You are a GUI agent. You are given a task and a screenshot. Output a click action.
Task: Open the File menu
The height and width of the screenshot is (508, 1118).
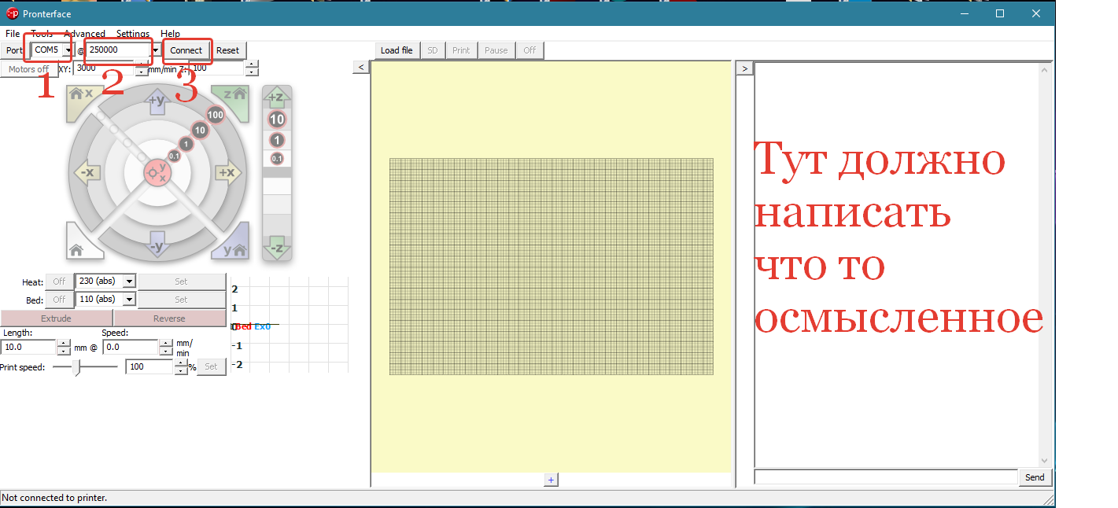pyautogui.click(x=13, y=34)
